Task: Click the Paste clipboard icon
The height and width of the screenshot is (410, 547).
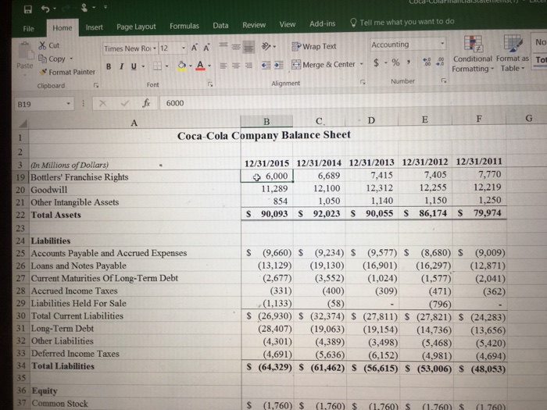Action: (25, 52)
